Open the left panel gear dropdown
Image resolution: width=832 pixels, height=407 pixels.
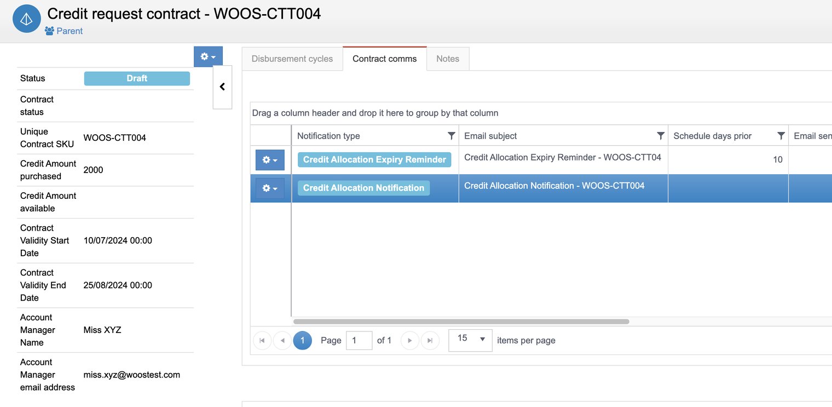(208, 56)
